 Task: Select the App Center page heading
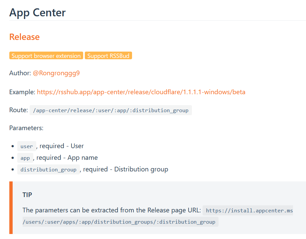(x=38, y=13)
